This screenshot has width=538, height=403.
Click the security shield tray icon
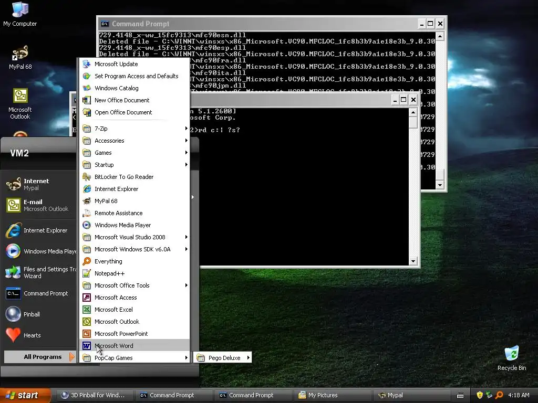(x=480, y=395)
